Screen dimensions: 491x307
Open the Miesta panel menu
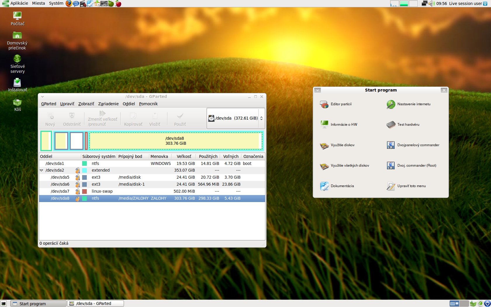tap(39, 3)
